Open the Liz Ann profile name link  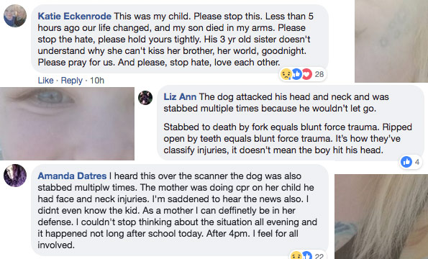click(x=180, y=96)
